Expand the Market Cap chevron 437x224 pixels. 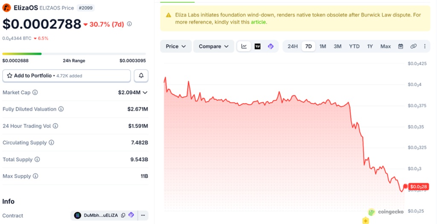(x=145, y=93)
